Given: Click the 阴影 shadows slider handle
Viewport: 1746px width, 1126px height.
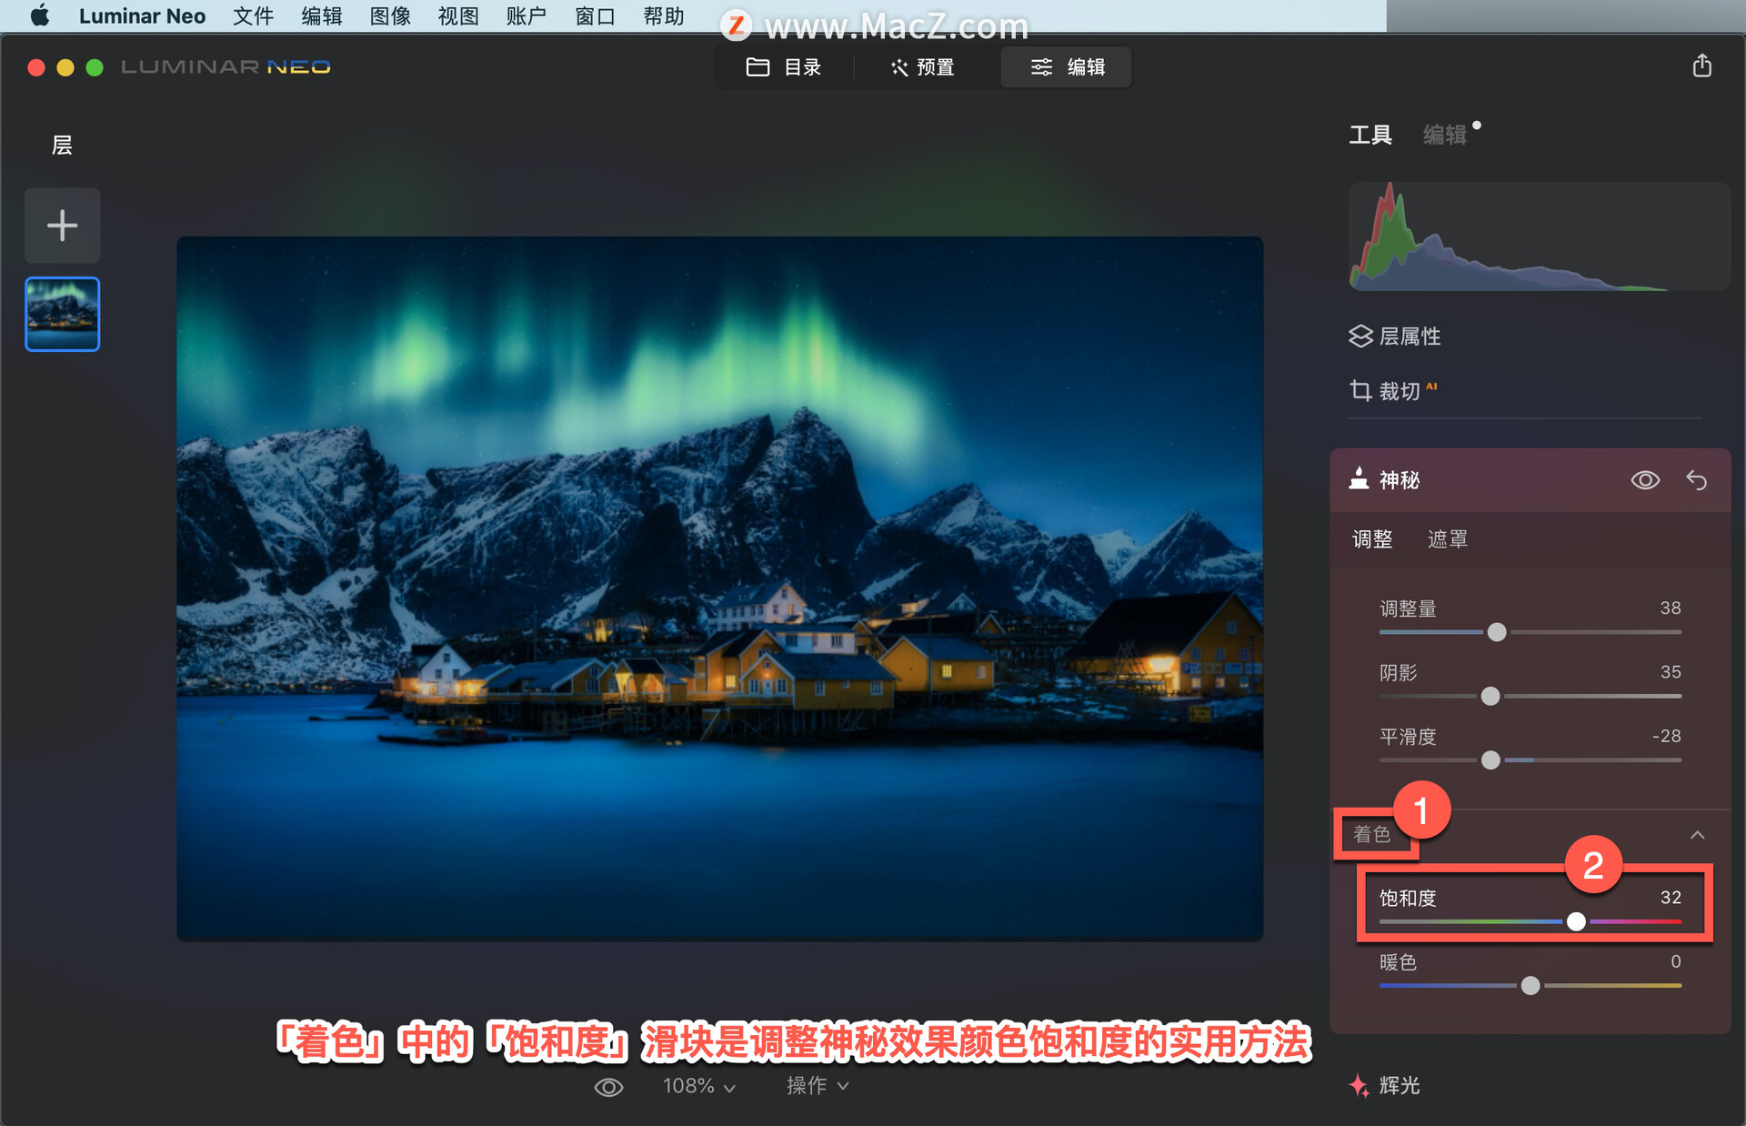Looking at the screenshot, I should [1490, 696].
